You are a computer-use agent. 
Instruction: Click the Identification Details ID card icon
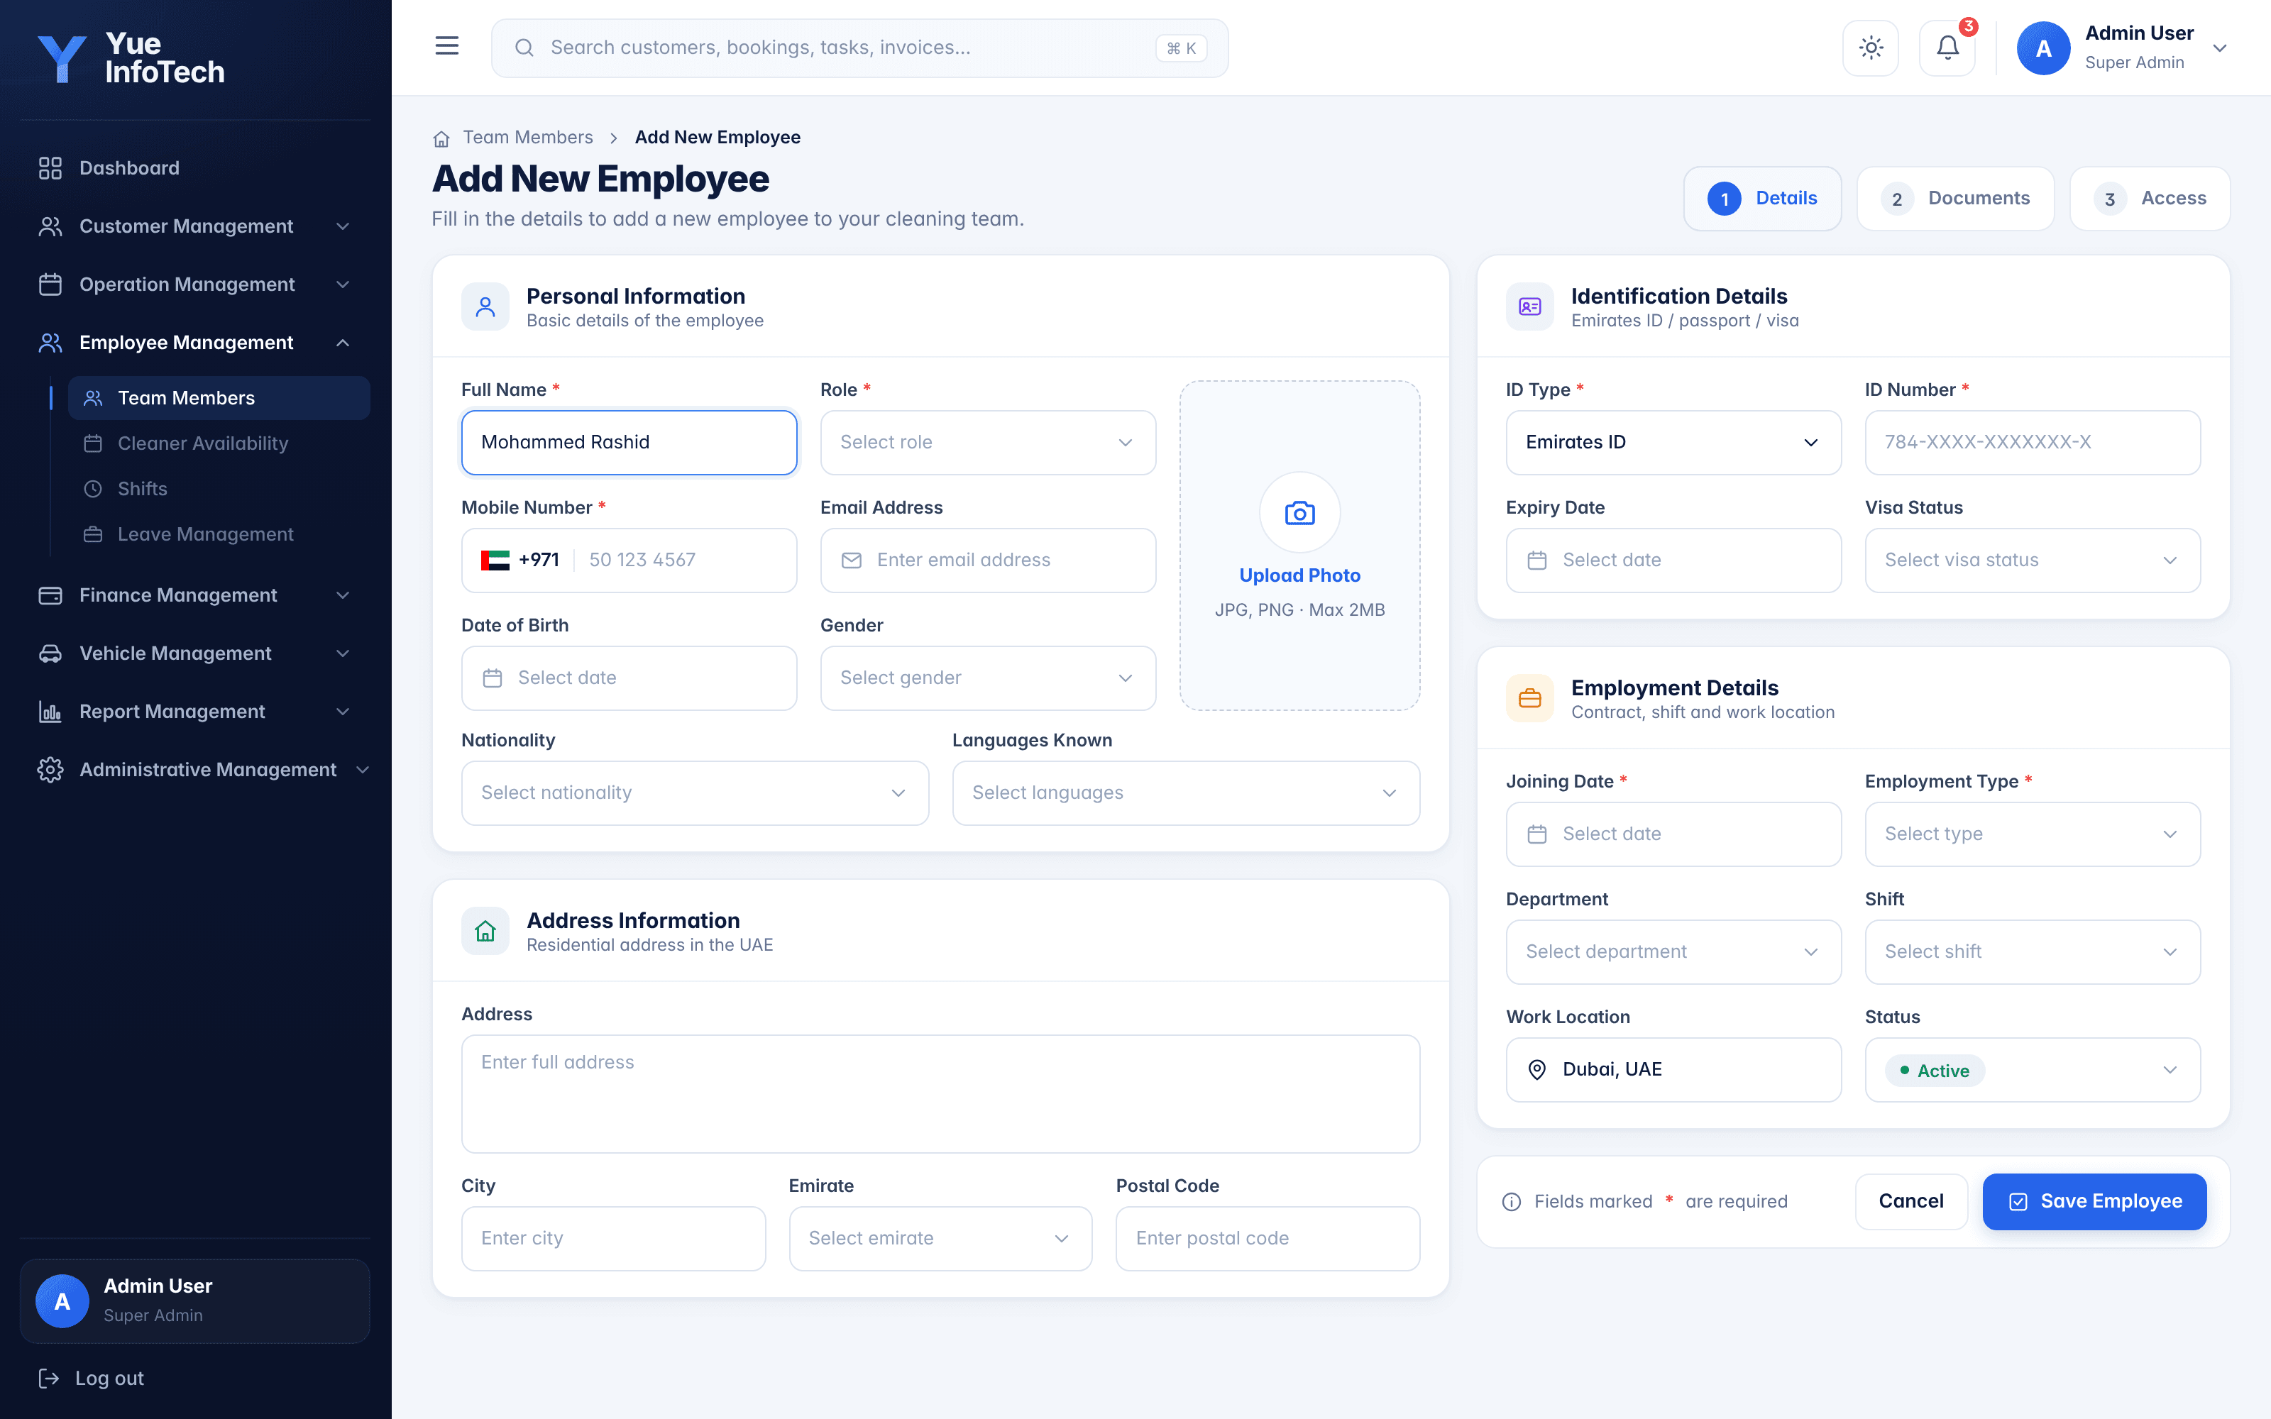point(1529,307)
